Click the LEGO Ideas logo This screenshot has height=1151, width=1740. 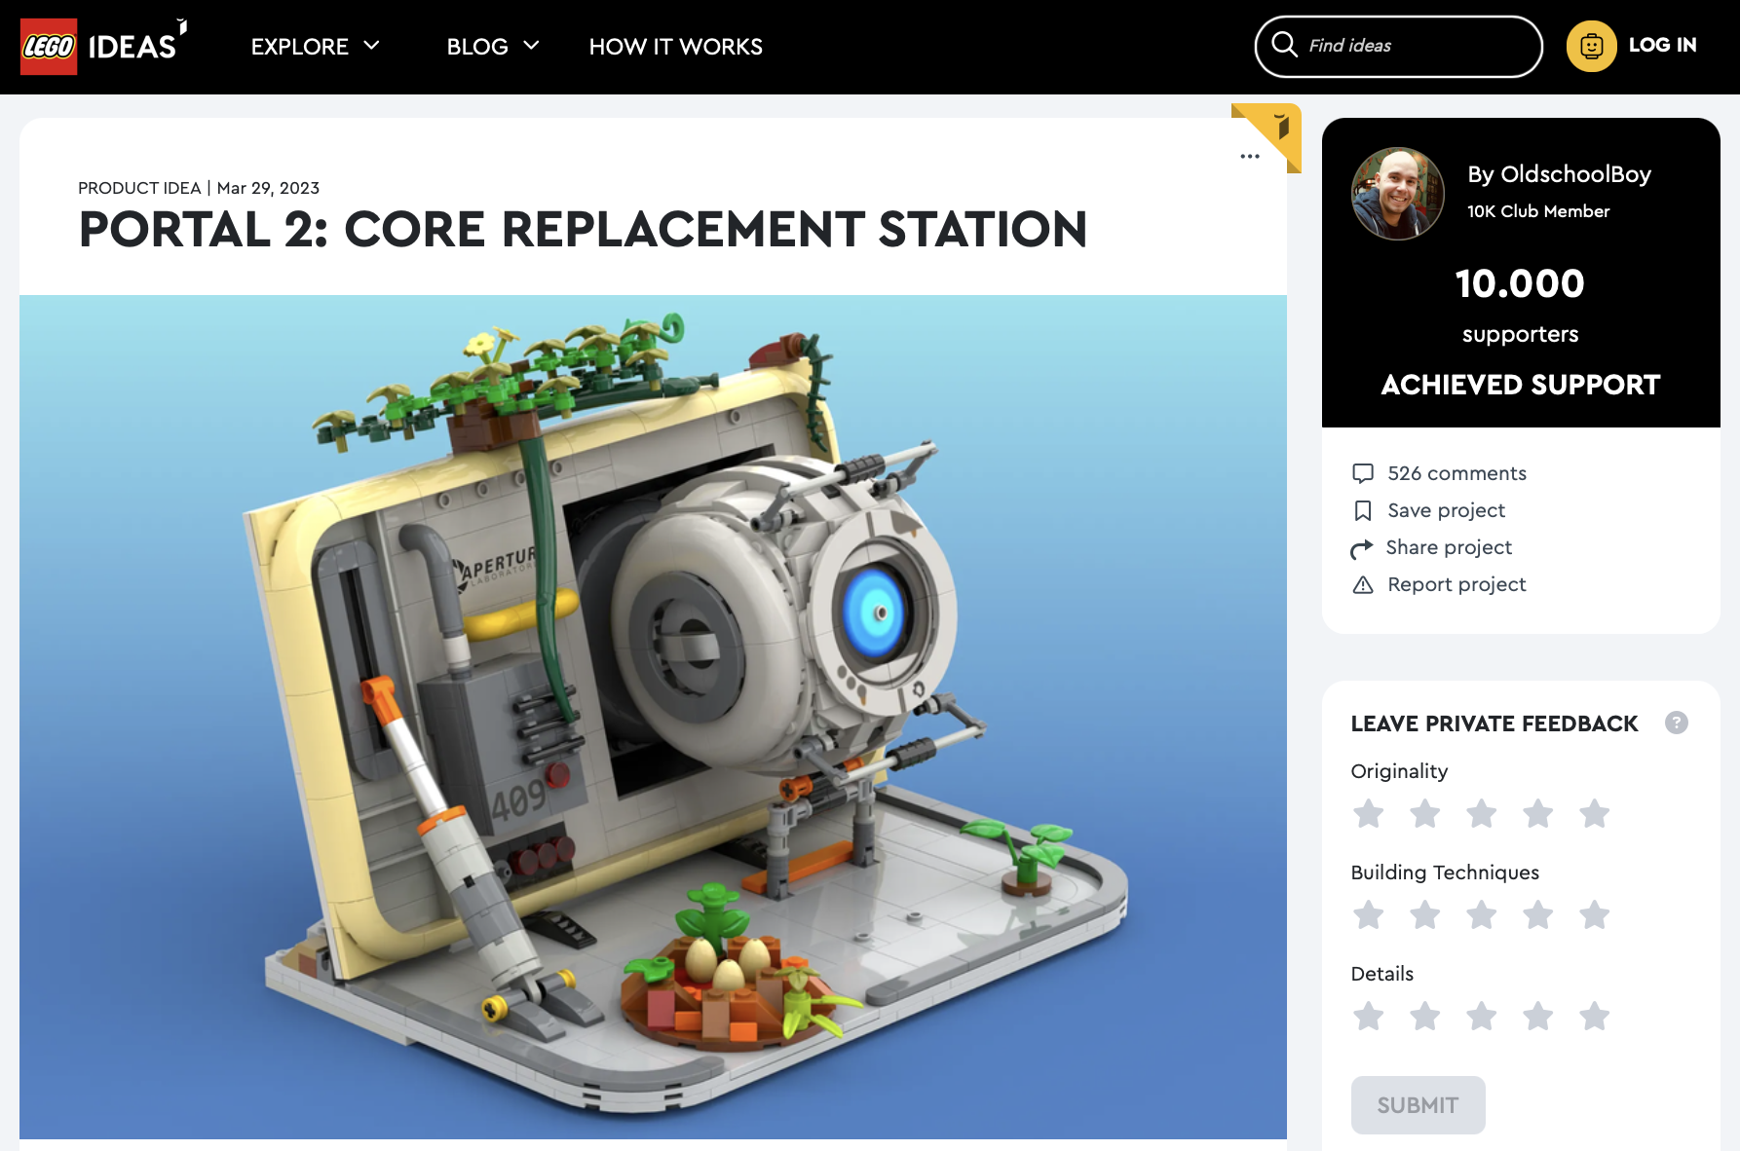click(x=103, y=46)
